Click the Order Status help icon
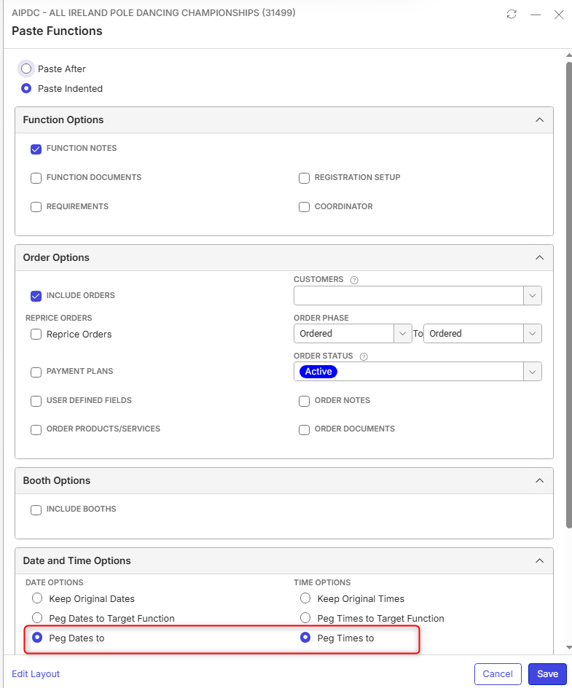Image resolution: width=572 pixels, height=688 pixels. [364, 356]
